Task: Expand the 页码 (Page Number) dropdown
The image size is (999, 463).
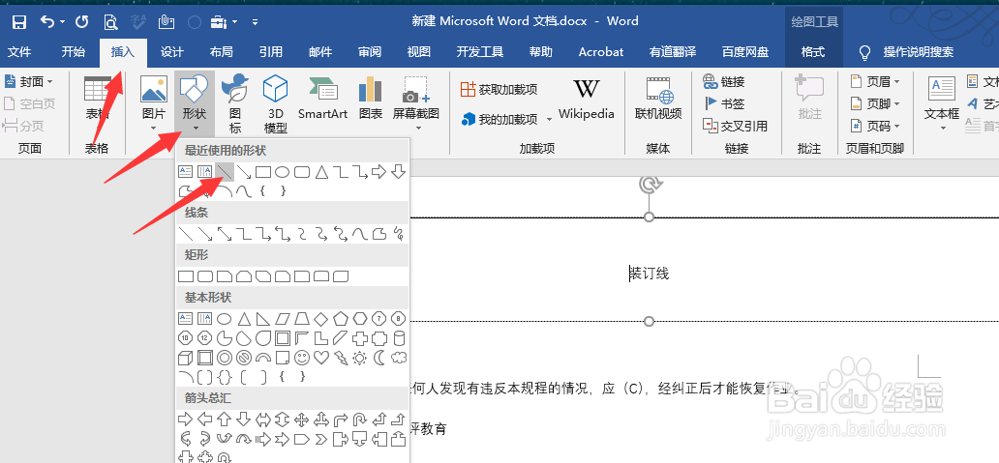Action: (x=896, y=126)
